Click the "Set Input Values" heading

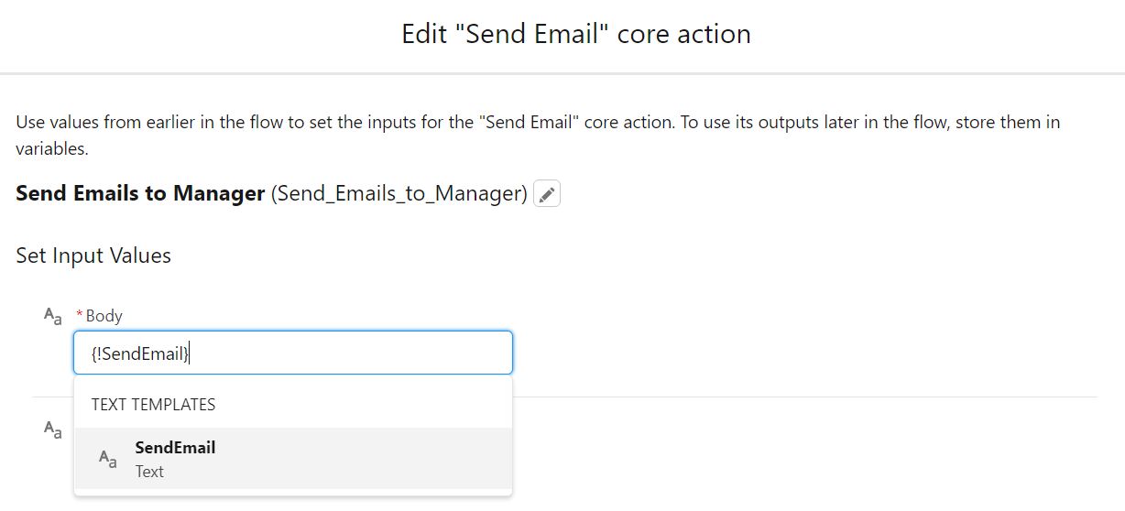pyautogui.click(x=93, y=255)
